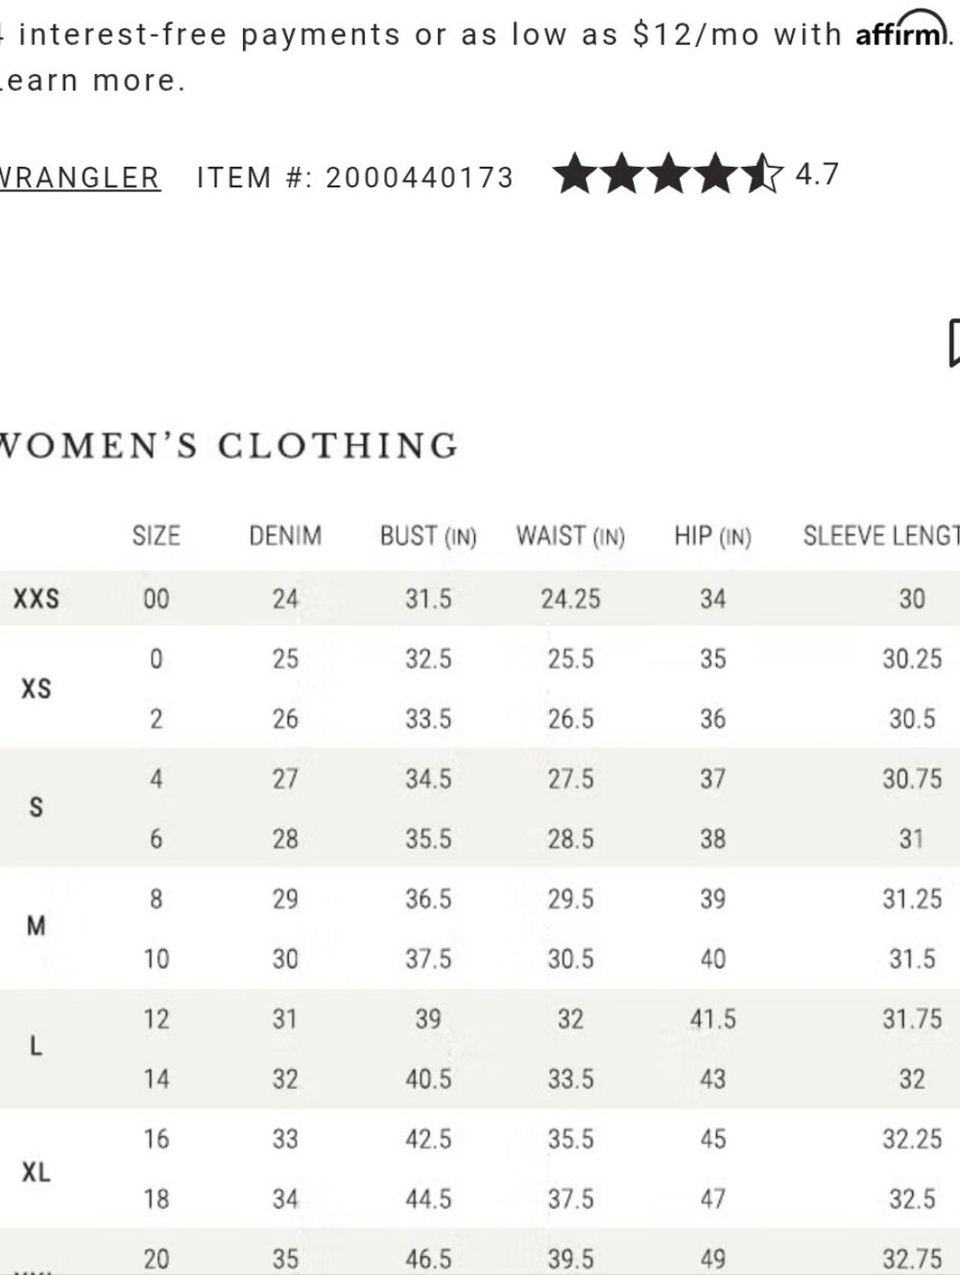
Task: Open the Wrangler brand link
Action: pos(80,177)
